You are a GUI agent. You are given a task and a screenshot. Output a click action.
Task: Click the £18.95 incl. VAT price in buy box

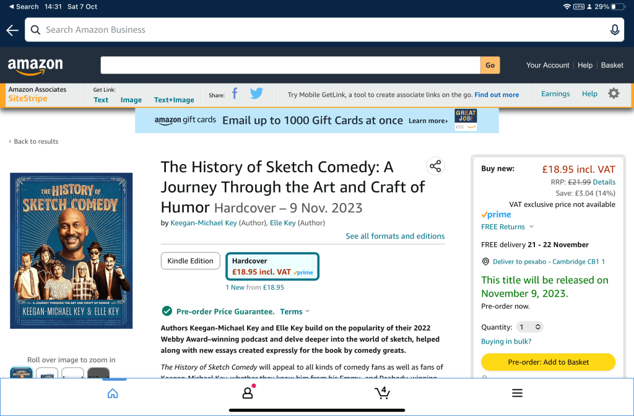tap(579, 170)
